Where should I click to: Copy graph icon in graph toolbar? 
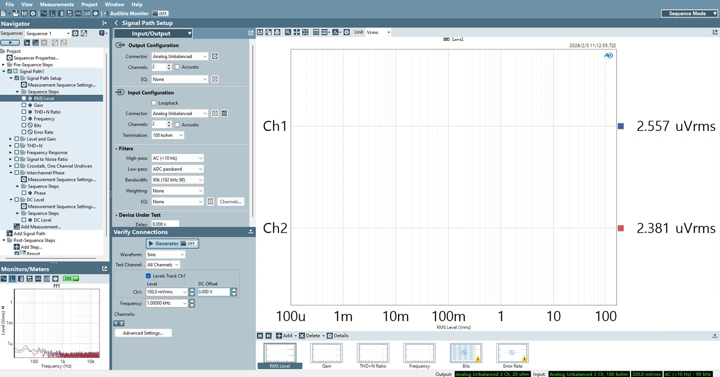click(x=268, y=32)
